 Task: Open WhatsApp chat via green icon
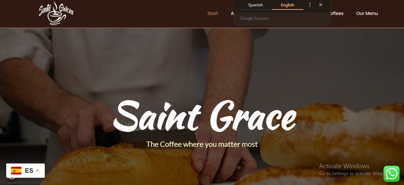pyautogui.click(x=391, y=174)
